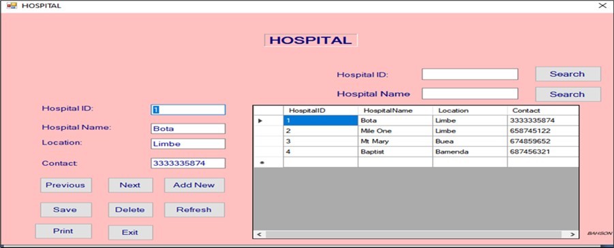614x248 pixels.
Task: Refresh the hospital data grid
Action: (x=194, y=210)
